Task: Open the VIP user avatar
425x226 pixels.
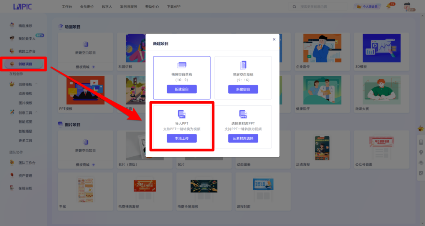Action: click(408, 7)
